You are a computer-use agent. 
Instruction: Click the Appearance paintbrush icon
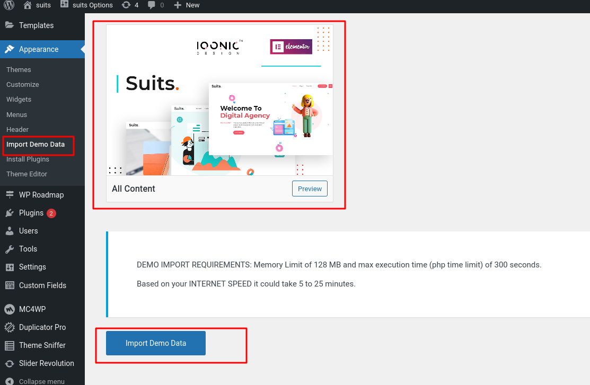coord(10,49)
